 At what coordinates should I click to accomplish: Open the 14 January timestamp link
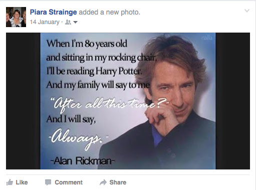pyautogui.click(x=45, y=22)
